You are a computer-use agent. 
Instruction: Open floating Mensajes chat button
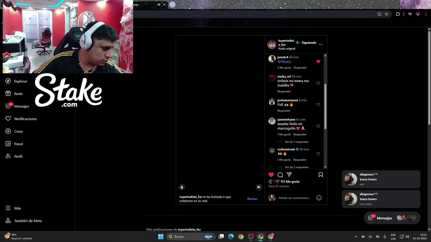tap(392, 218)
